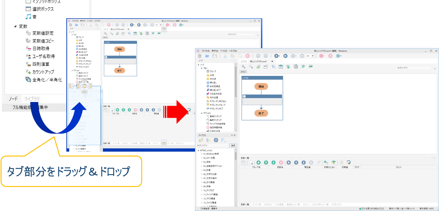
Task: Expand the 01_WinActor制御 library folder
Action: [202, 154]
